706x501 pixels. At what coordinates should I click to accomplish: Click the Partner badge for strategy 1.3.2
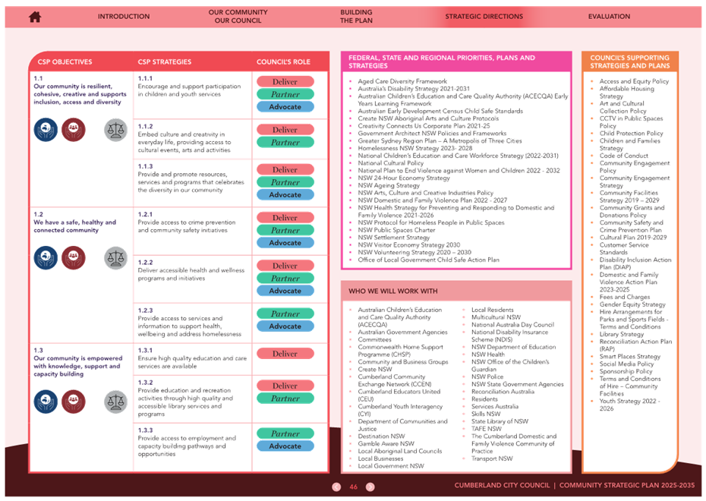pos(285,399)
